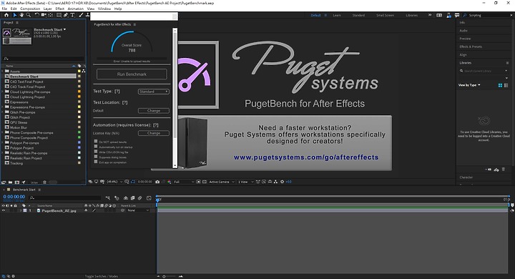The image size is (515, 279).
Task: Select the Pen tool
Action: click(x=66, y=15)
